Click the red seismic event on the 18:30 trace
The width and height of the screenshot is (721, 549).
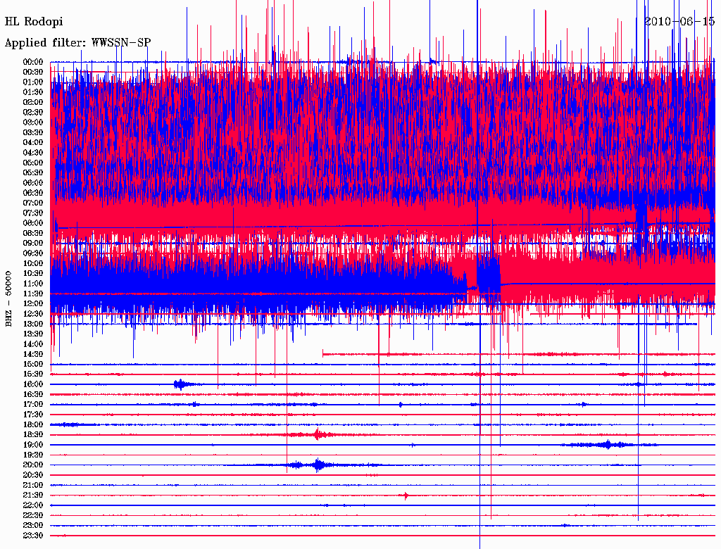tap(318, 434)
